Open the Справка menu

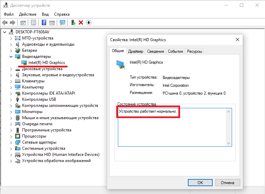(x=62, y=14)
